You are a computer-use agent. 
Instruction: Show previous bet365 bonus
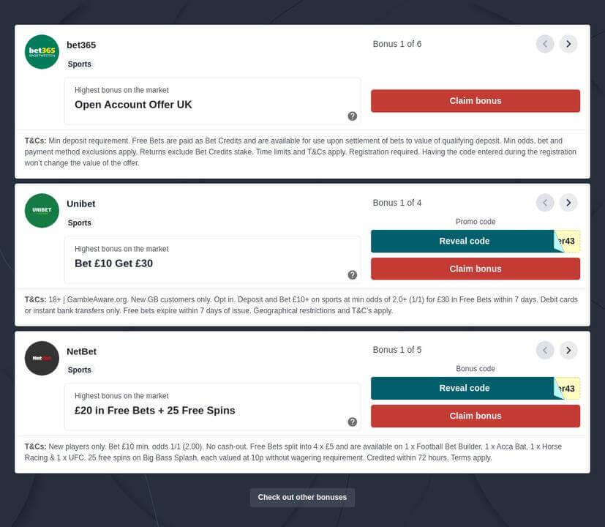tap(545, 44)
